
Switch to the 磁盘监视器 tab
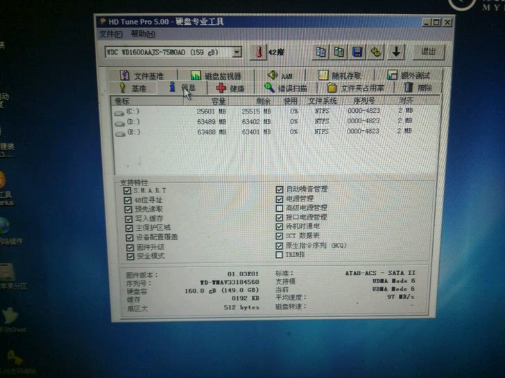[x=216, y=75]
